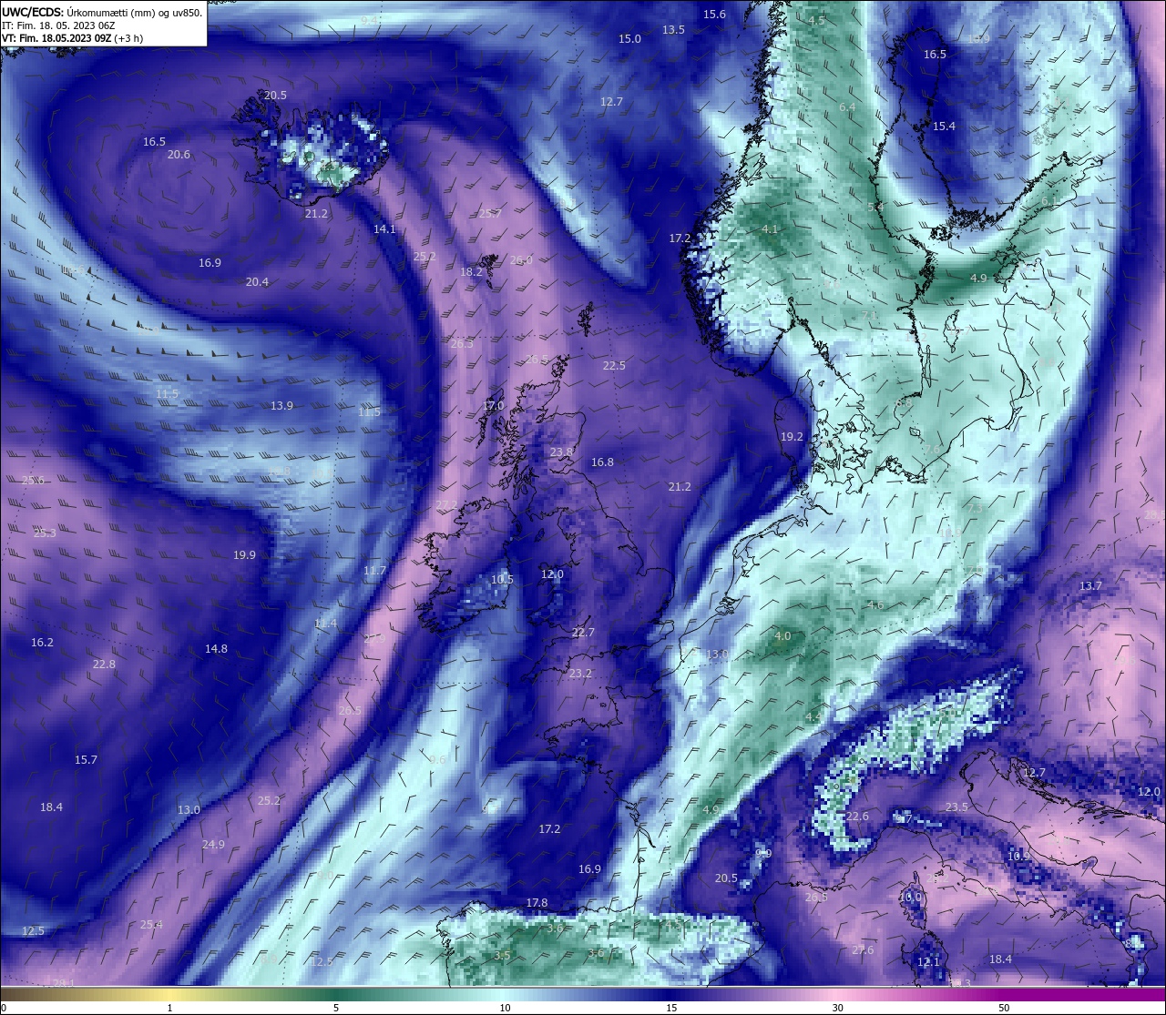Click the 23.2 value in the English Channel
Screen dimensions: 1166x1015
580,674
